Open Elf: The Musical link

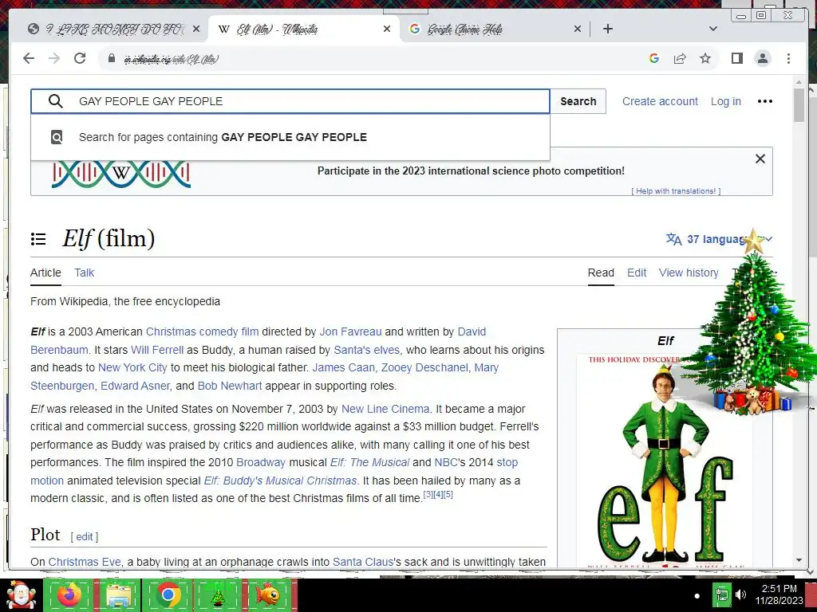(369, 462)
